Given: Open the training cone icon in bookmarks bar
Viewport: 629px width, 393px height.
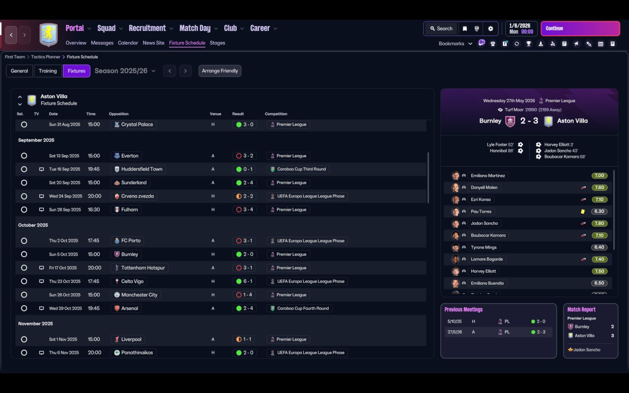Looking at the screenshot, I should [541, 44].
